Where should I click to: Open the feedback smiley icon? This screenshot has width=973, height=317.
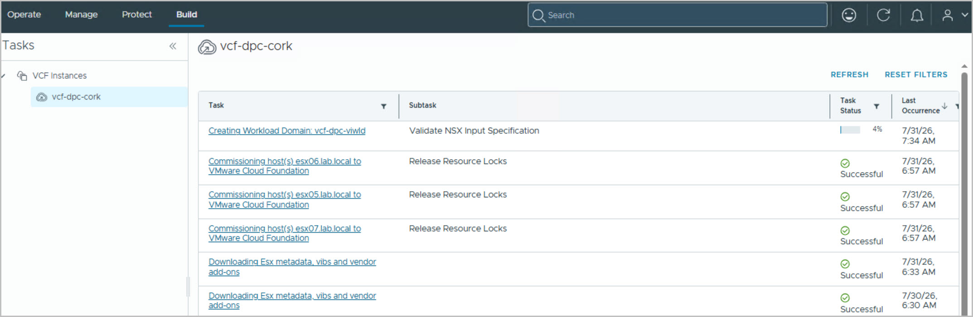point(849,15)
